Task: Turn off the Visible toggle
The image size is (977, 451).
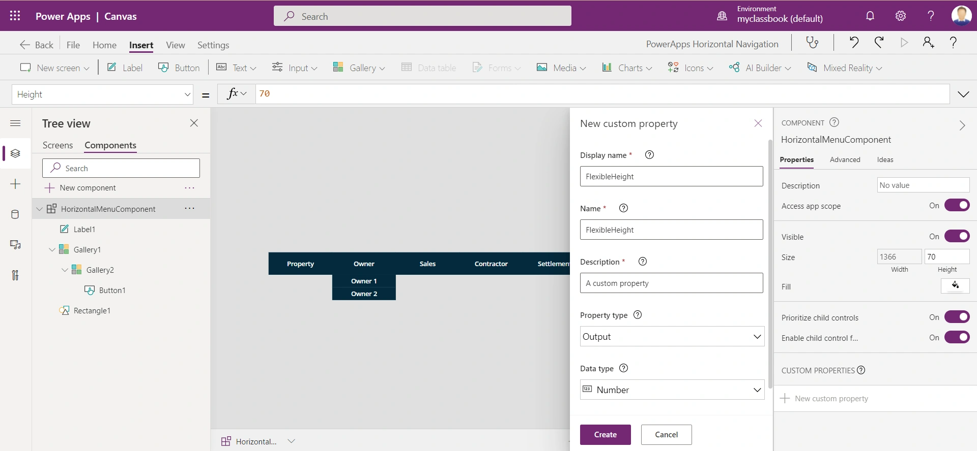Action: [957, 236]
